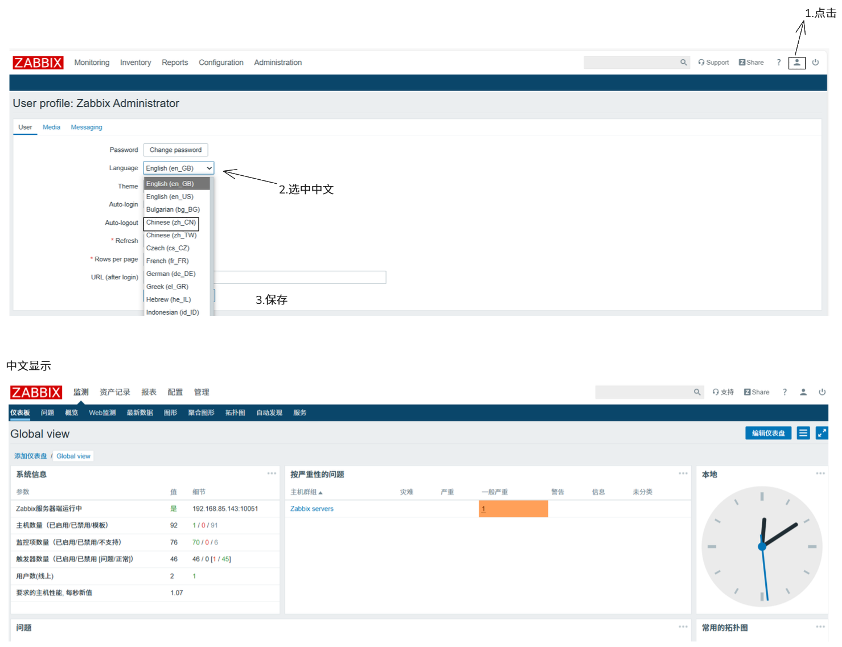Switch to the Messaging tab
The image size is (842, 647).
pyautogui.click(x=87, y=127)
